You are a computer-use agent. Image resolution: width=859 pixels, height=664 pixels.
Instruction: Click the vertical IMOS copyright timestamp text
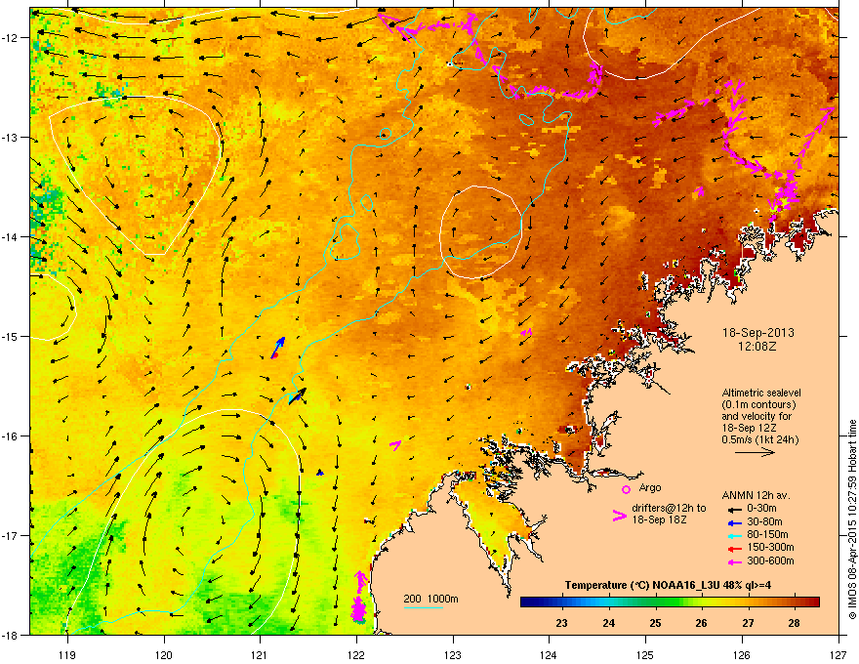[x=852, y=519]
